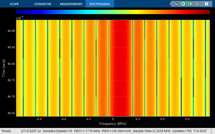Click the 0.6 frequency tick label

pyautogui.click(x=162, y=119)
